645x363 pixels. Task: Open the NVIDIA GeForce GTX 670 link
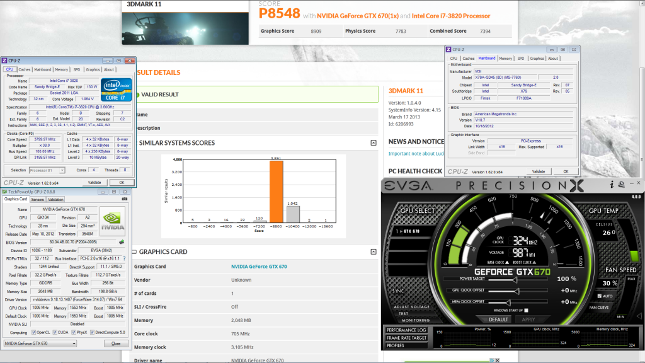(x=258, y=267)
